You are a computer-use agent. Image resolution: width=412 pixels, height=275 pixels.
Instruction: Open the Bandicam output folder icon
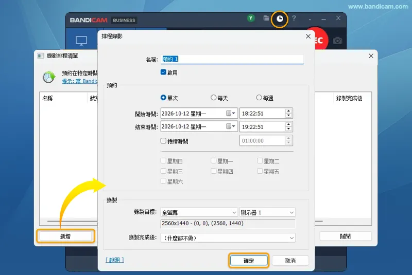coord(266,18)
